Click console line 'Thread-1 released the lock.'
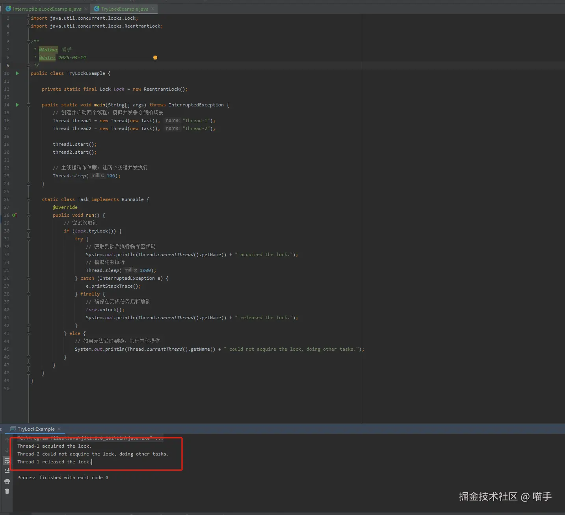The height and width of the screenshot is (515, 565). (x=54, y=462)
